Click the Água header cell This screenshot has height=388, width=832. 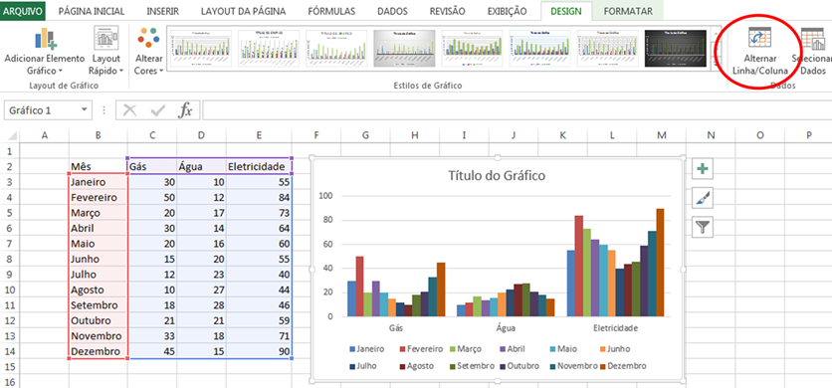pos(201,167)
